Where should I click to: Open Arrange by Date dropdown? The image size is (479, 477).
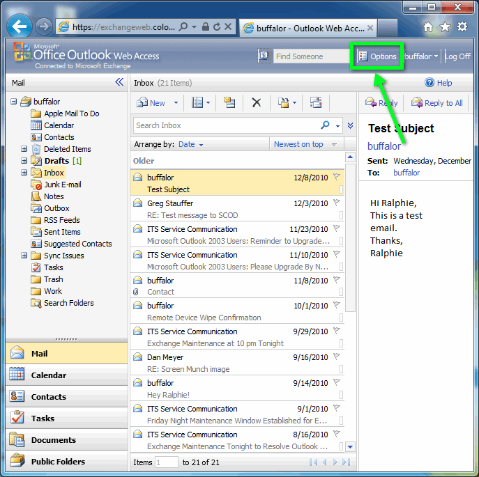coord(191,144)
